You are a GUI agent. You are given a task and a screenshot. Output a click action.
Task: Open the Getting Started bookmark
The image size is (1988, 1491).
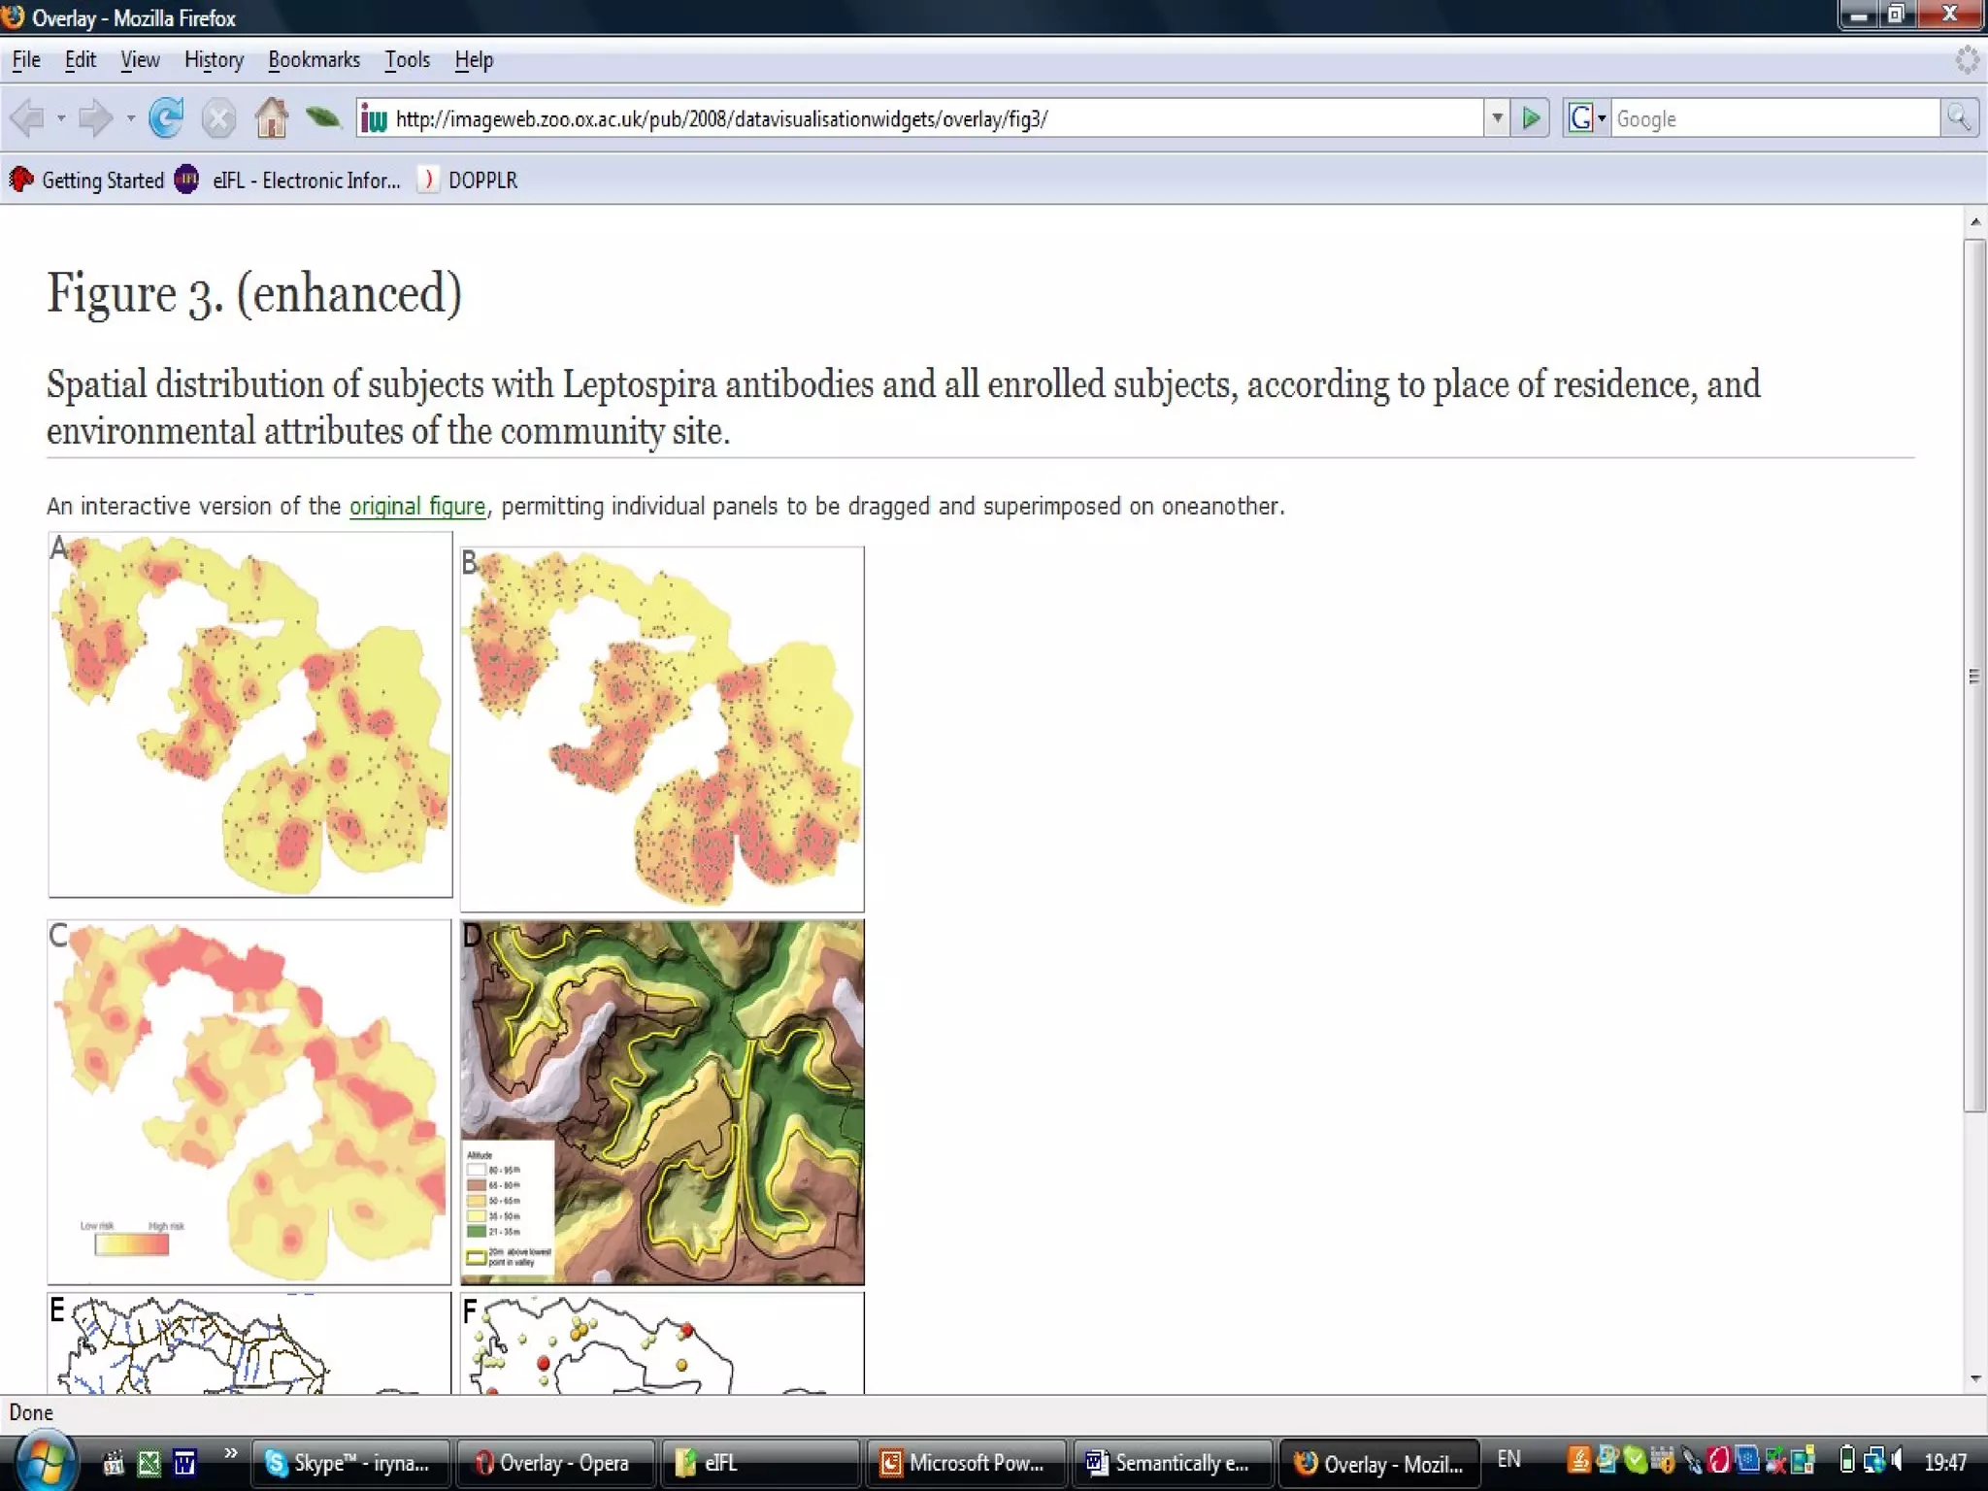(102, 181)
